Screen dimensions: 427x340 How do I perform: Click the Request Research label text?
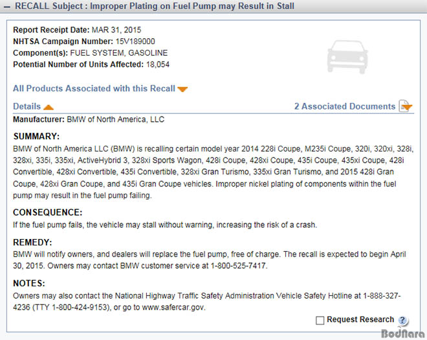360,319
